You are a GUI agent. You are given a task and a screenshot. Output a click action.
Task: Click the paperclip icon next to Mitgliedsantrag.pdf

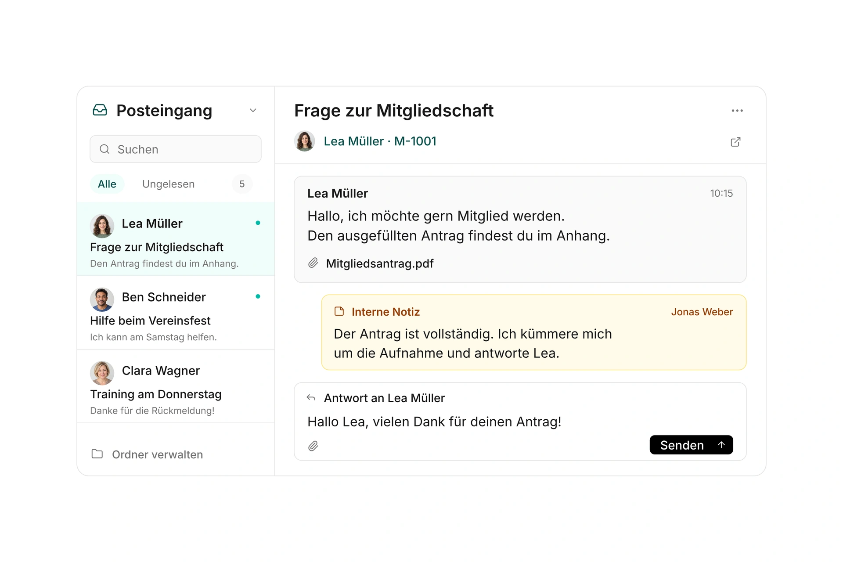tap(313, 263)
